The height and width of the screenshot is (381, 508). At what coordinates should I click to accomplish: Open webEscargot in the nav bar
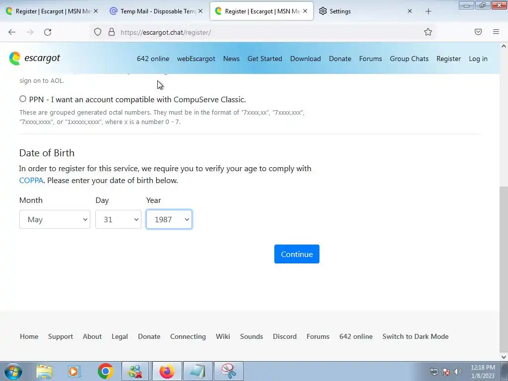coord(196,59)
